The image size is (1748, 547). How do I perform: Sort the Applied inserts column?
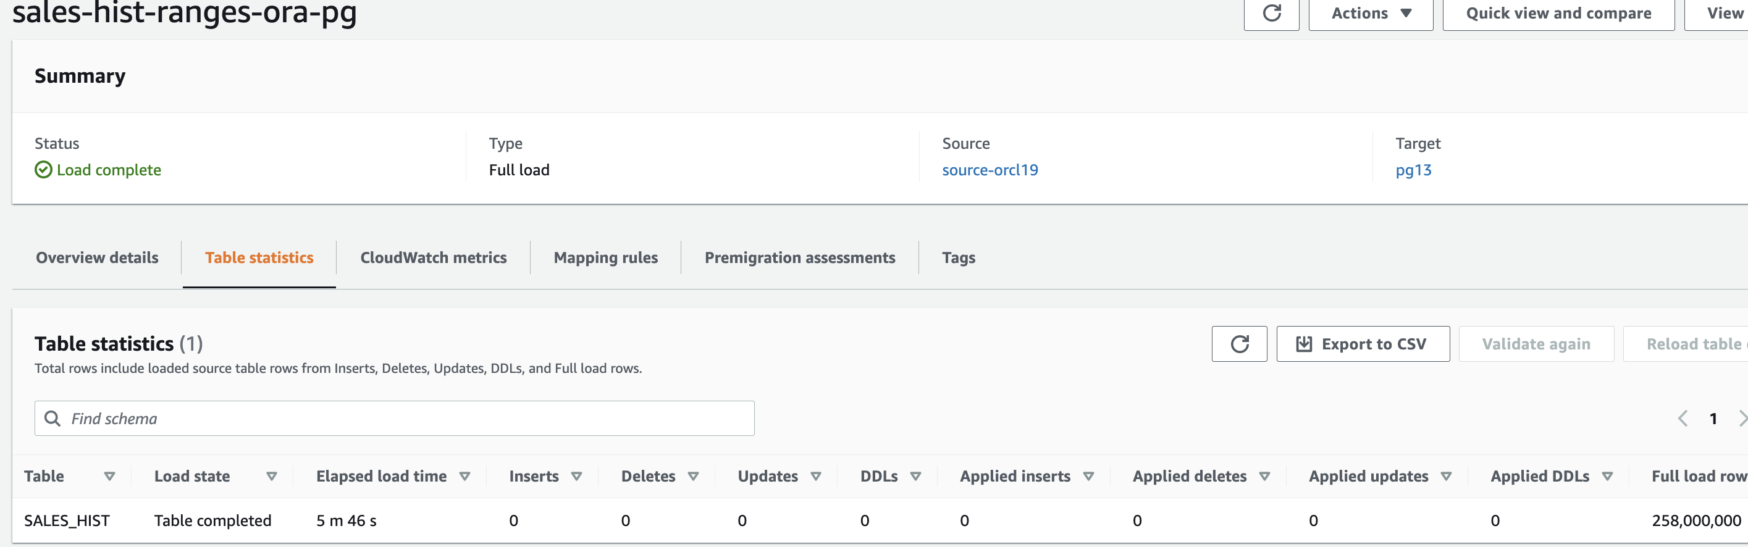click(1089, 477)
